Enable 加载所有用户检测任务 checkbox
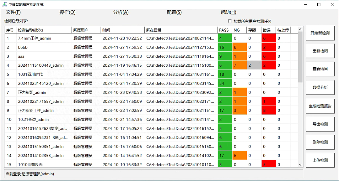 [x=230, y=21]
